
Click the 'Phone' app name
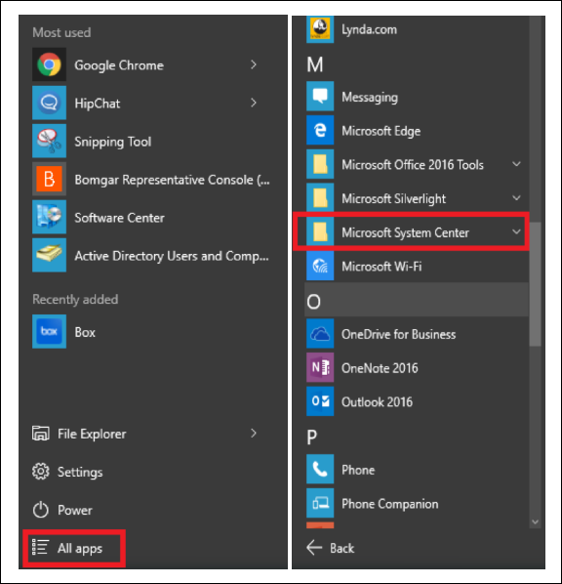click(x=358, y=470)
